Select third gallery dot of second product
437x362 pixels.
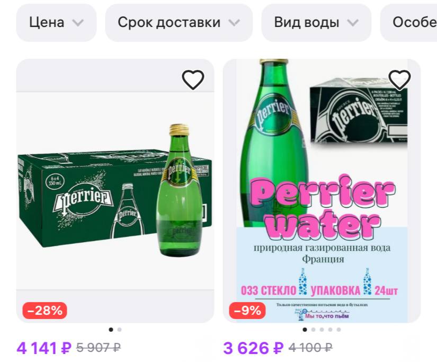pyautogui.click(x=322, y=330)
